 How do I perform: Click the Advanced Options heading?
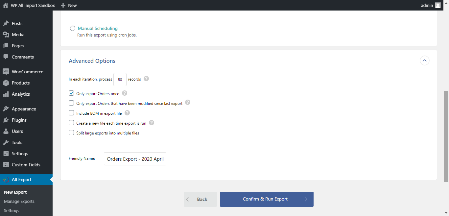click(92, 61)
